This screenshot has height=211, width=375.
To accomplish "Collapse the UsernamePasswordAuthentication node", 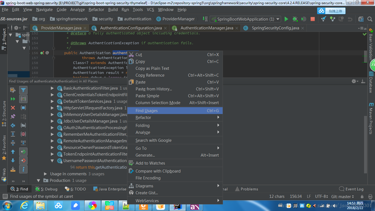I will tap(52, 161).
